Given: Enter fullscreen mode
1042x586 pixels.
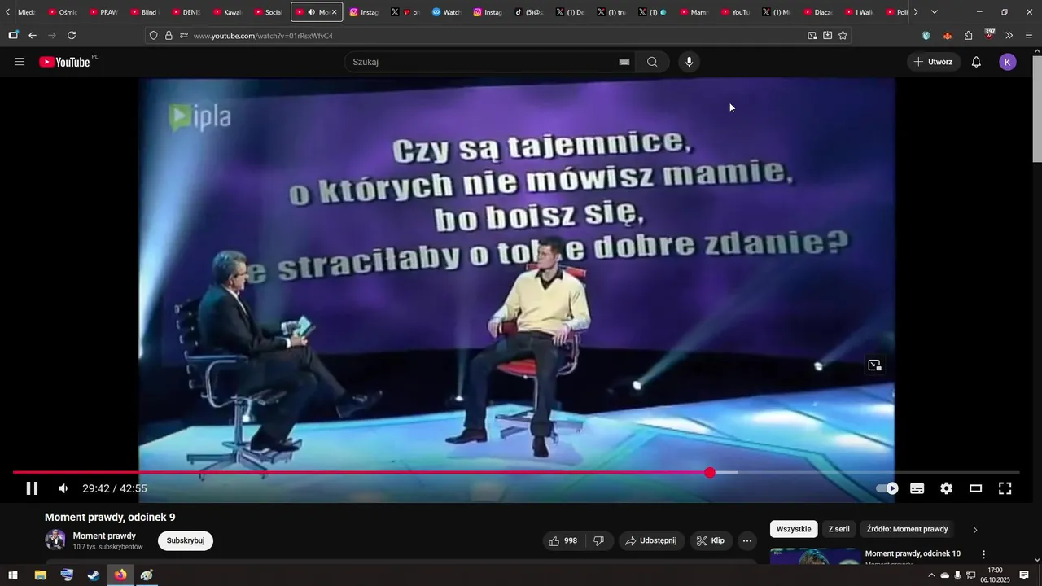Looking at the screenshot, I should point(1005,488).
